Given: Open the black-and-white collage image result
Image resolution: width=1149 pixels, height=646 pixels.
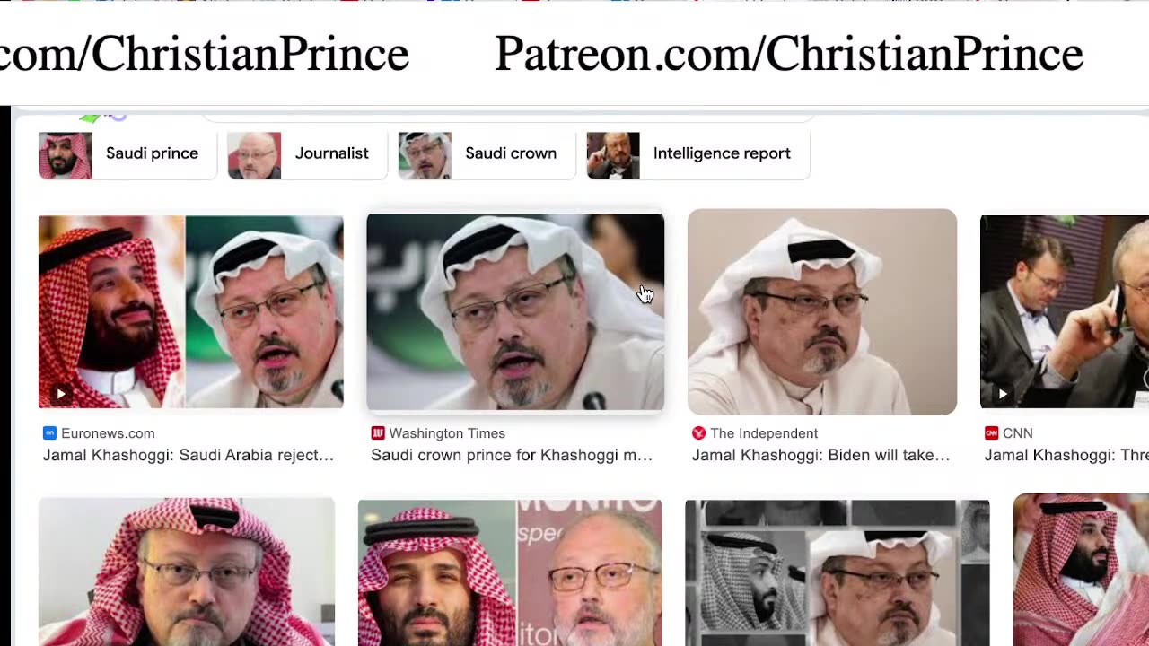Looking at the screenshot, I should pyautogui.click(x=838, y=572).
